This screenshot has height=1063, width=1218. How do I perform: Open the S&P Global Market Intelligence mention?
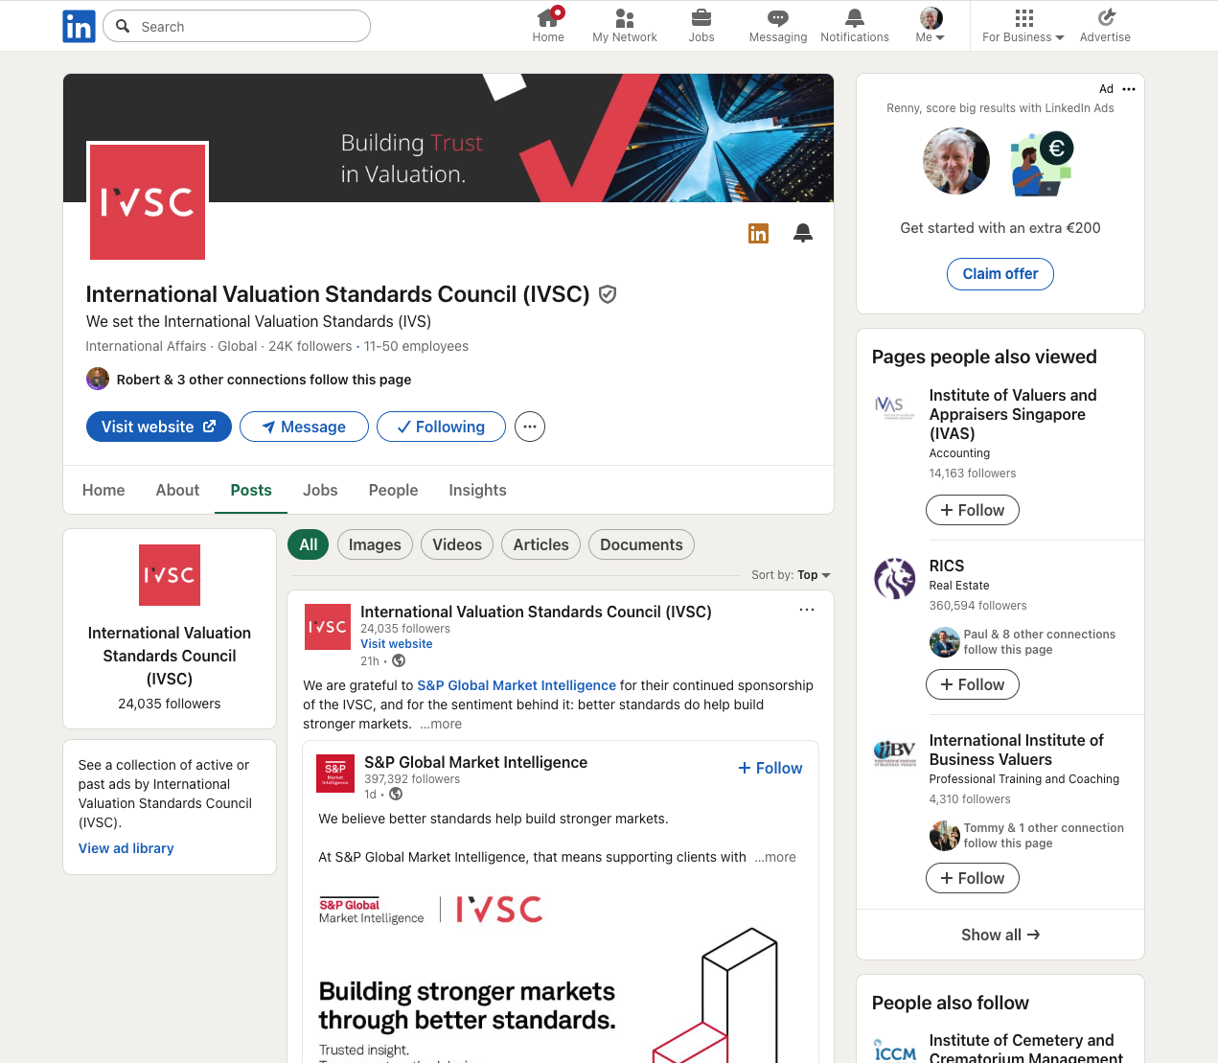coord(517,685)
